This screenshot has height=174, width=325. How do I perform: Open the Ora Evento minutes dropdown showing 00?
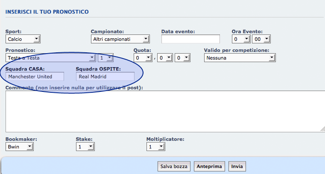coord(261,39)
